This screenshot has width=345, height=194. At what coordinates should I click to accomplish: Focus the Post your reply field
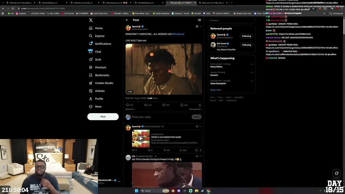click(161, 117)
